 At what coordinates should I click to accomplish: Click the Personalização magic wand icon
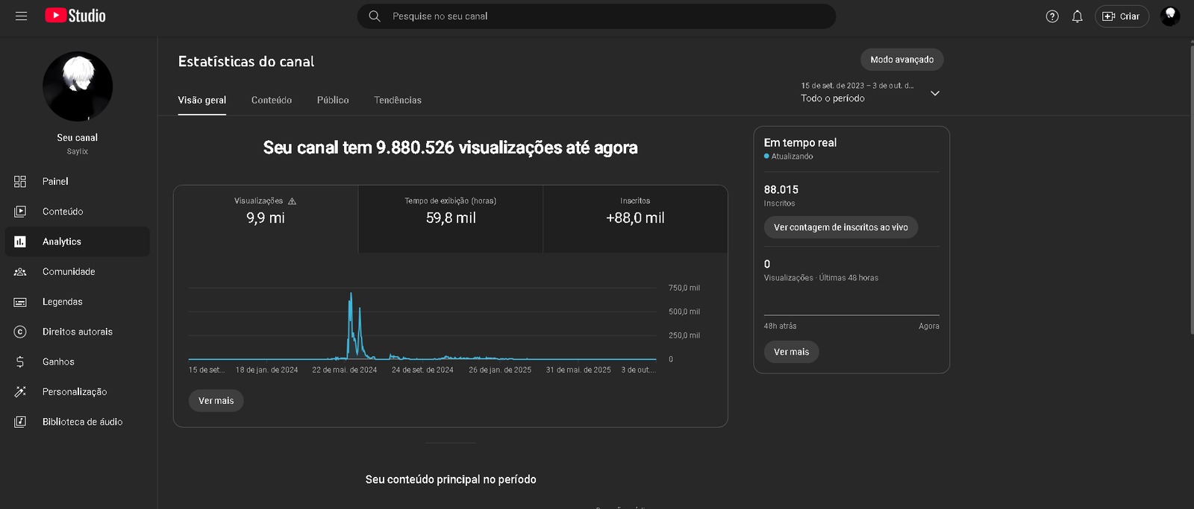pos(20,392)
